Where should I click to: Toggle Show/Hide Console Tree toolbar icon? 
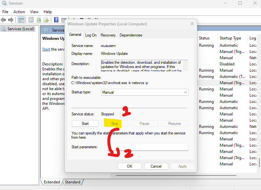click(x=21, y=20)
